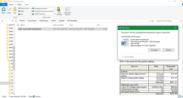The width and height of the screenshot is (183, 98).
Task: Click the Forward navigation arrow
Action: 6,21
